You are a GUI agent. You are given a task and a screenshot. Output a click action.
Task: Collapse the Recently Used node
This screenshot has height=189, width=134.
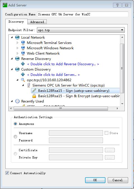[x=12, y=101]
